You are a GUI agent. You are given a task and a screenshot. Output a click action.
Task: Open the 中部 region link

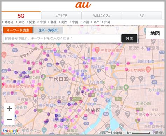click(x=43, y=22)
